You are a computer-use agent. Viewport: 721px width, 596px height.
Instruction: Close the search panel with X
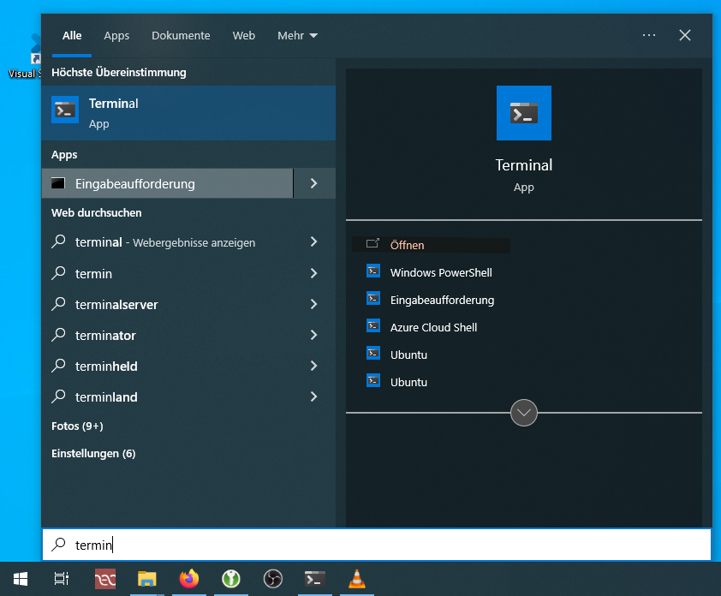[x=685, y=35]
